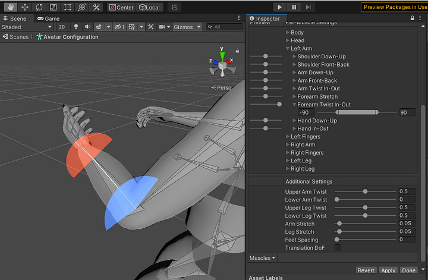The width and height of the screenshot is (428, 280).
Task: Click the 90 maximum angle field
Action: tap(407, 112)
